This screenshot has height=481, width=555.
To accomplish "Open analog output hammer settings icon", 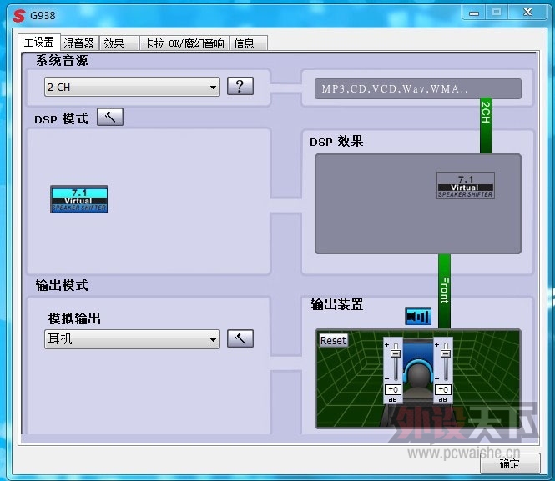I will [x=240, y=339].
